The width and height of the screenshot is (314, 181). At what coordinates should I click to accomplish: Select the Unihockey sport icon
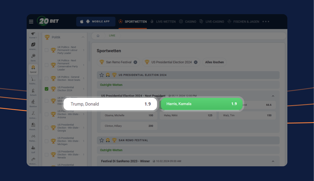click(x=33, y=115)
